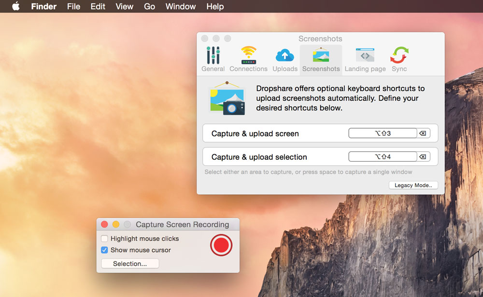Click the Capture & upload screen label
This screenshot has width=483, height=297.
[x=255, y=134]
